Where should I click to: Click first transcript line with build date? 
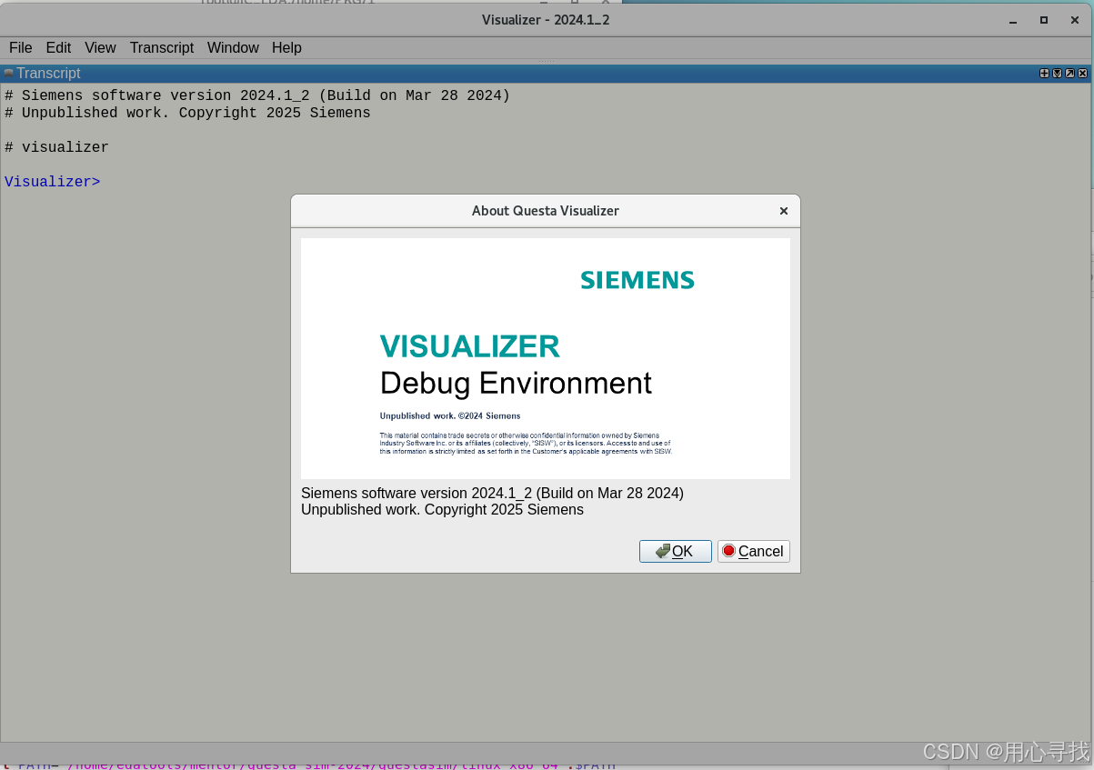[x=257, y=95]
